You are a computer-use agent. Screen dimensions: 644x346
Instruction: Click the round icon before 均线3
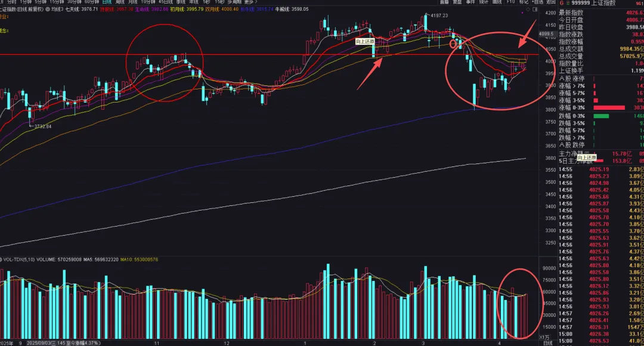pos(48,9)
